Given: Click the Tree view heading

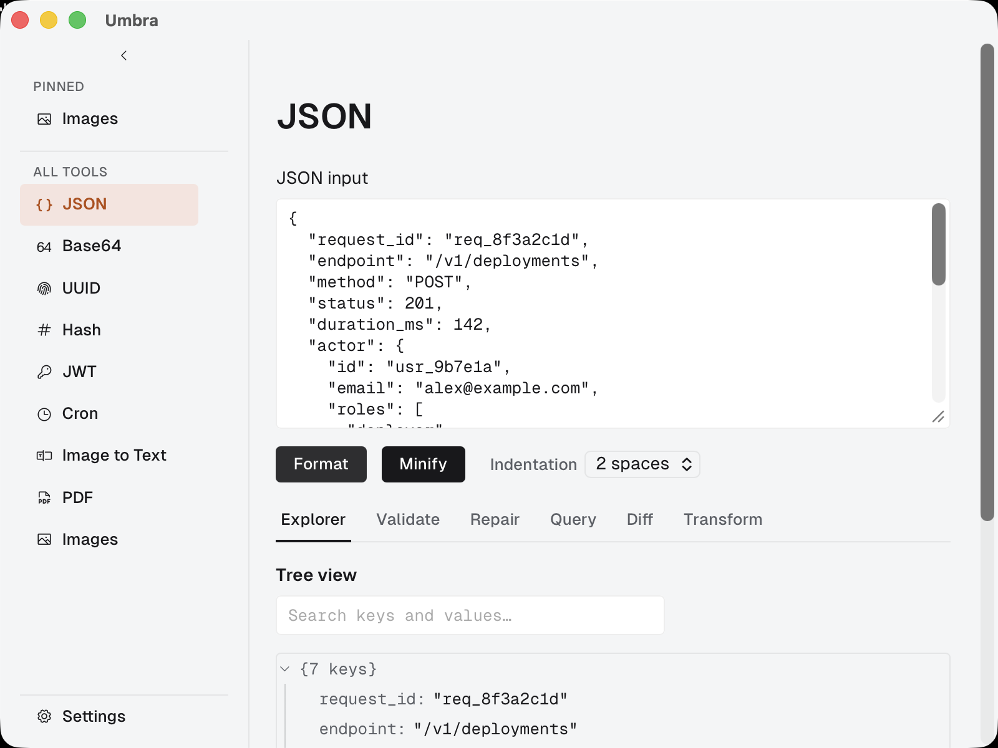Looking at the screenshot, I should (316, 575).
